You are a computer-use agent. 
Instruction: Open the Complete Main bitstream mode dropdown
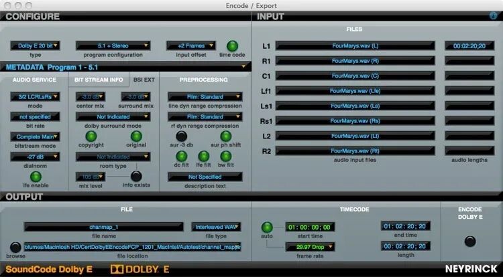35,137
